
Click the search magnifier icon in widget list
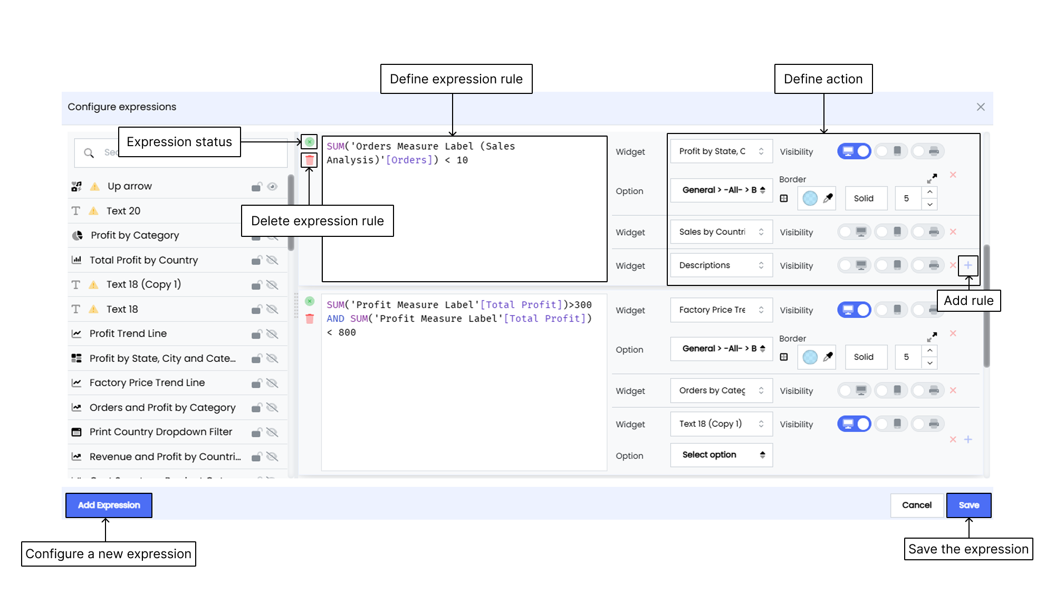89,153
